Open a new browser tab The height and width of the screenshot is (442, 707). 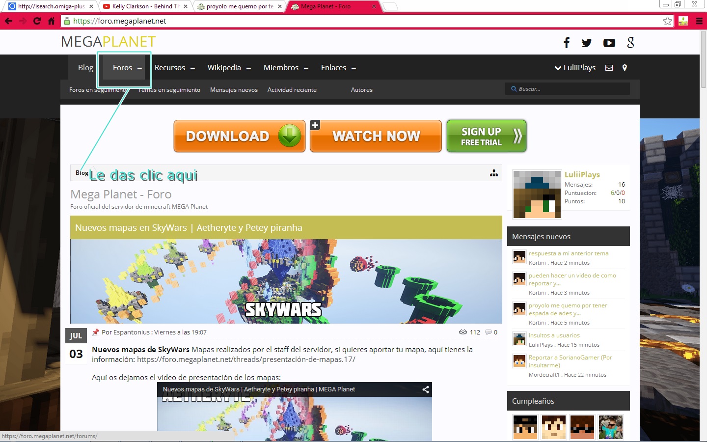pos(390,6)
